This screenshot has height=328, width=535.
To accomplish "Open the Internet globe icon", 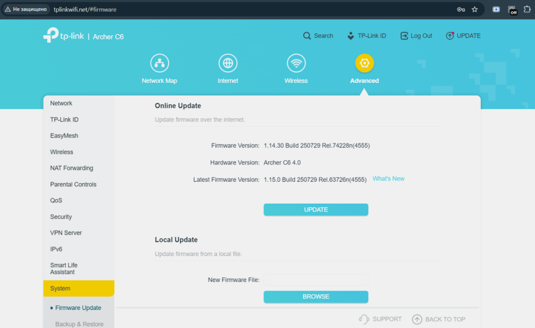I will [x=228, y=63].
